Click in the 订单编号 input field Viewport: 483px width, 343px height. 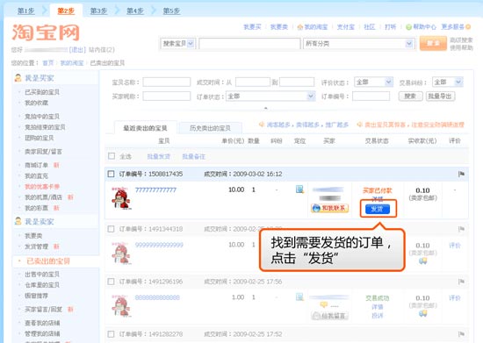point(371,96)
